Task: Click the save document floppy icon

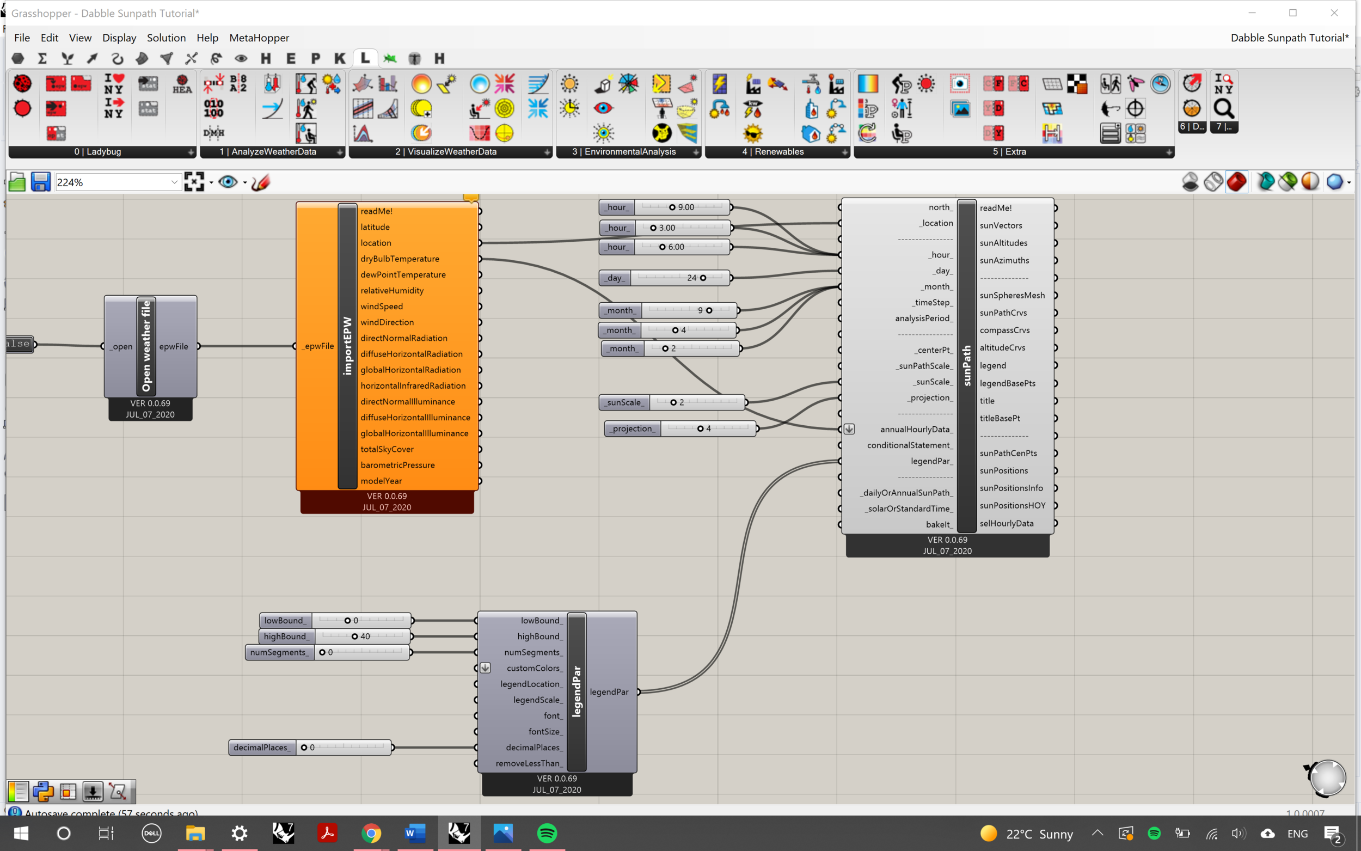Action: pos(40,182)
